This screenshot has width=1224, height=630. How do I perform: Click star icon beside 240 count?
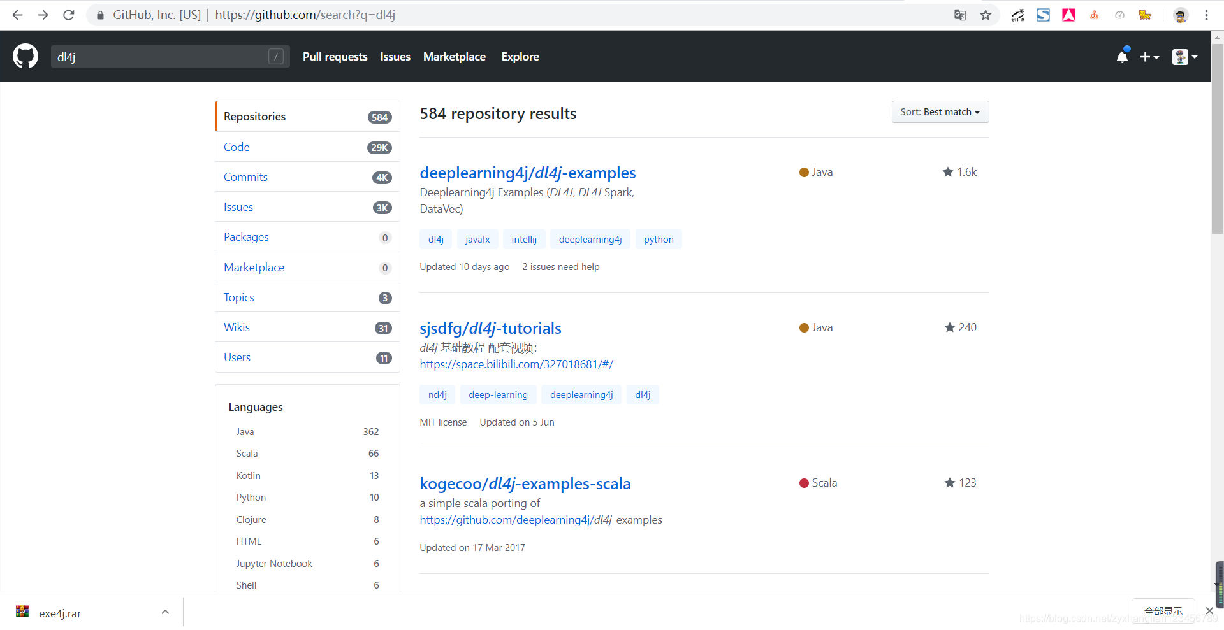pos(950,327)
